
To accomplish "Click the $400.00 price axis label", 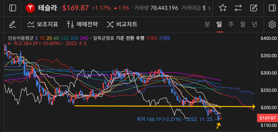I will (269, 38).
